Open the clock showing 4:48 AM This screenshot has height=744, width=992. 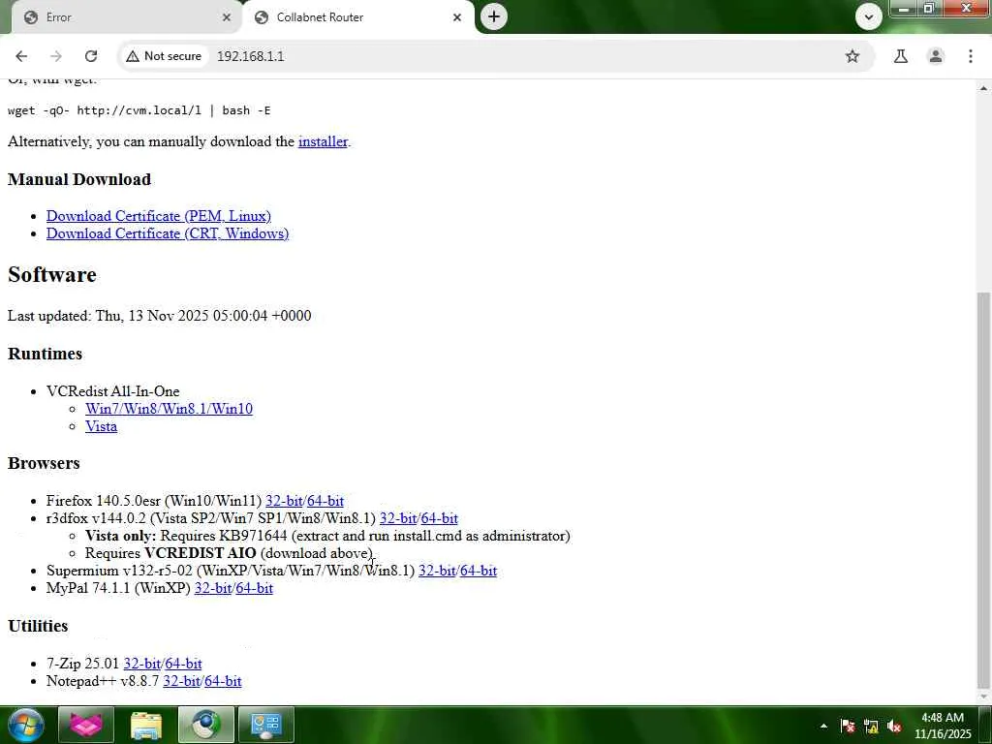(942, 726)
